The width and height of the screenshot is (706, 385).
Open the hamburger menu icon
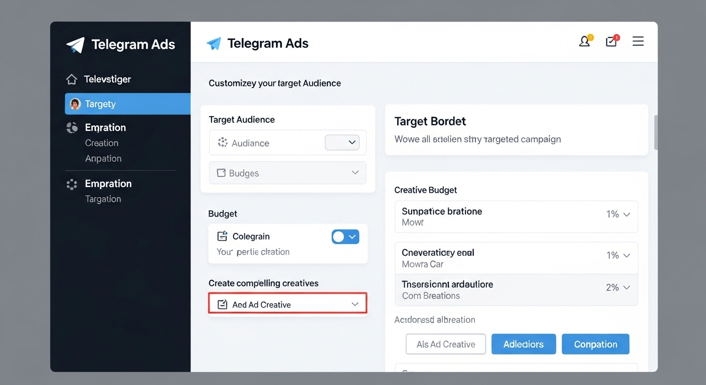638,42
